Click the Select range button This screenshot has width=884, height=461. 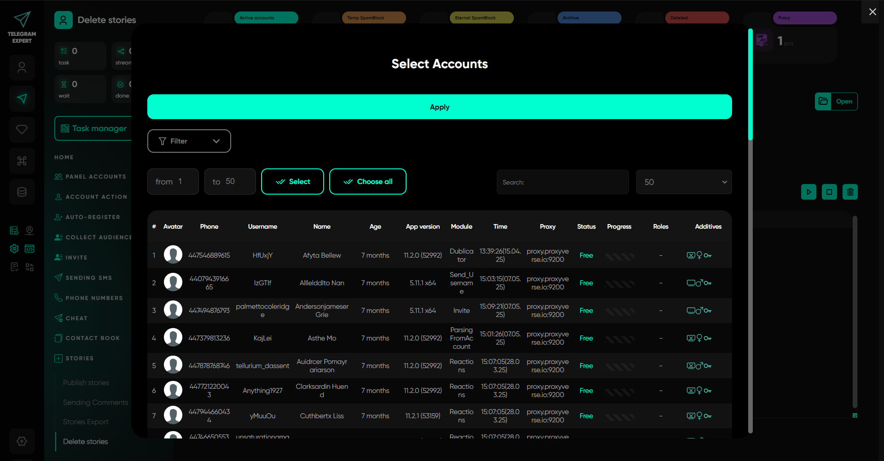pos(292,182)
